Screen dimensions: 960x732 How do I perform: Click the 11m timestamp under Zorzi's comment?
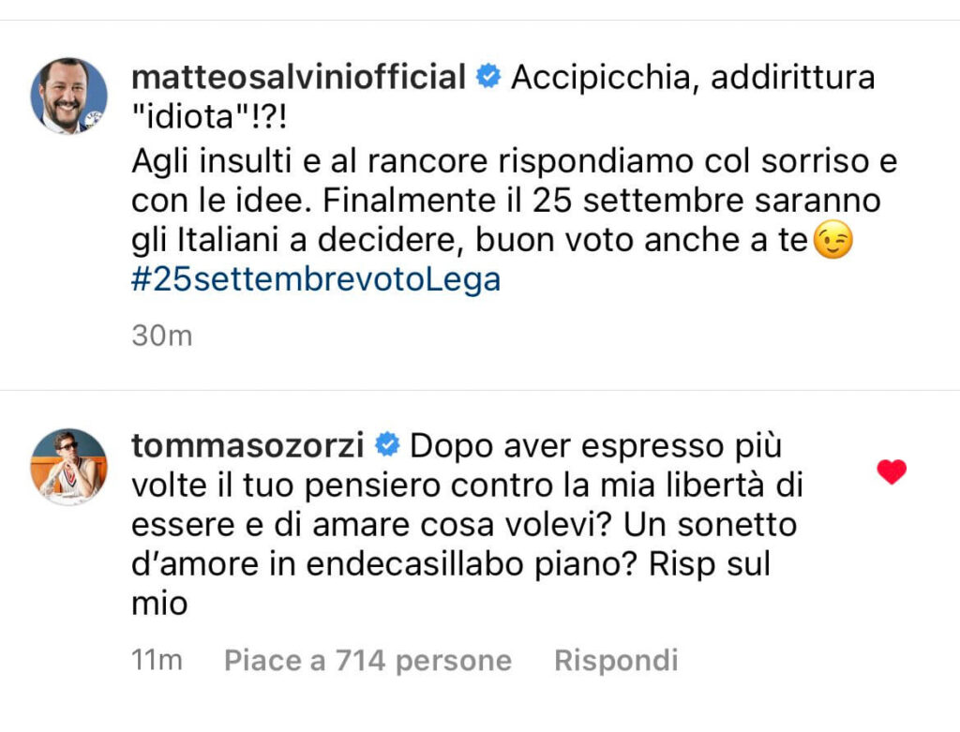coord(157,661)
